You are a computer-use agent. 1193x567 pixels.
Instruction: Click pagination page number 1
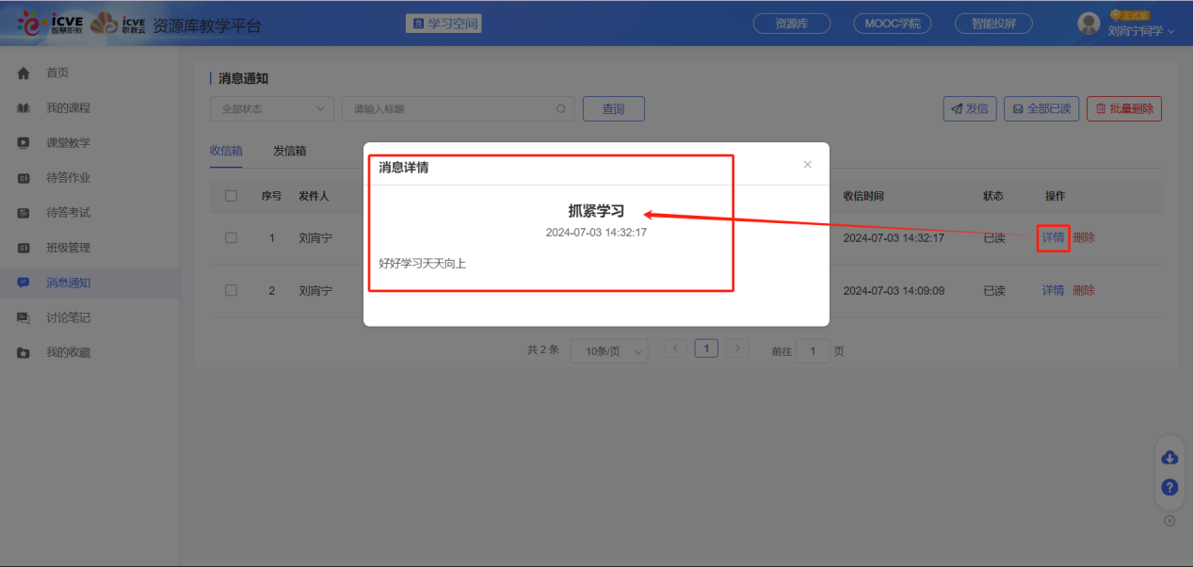point(706,348)
